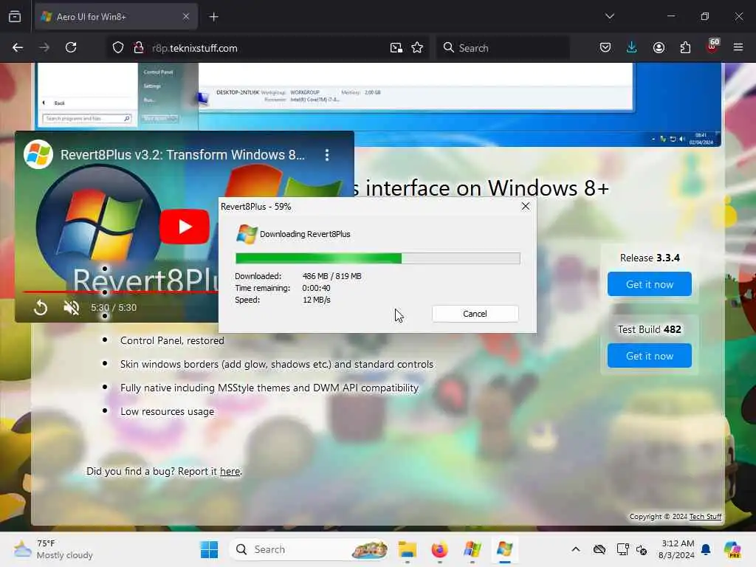Select the active Revert8Plus taskbar icon
The image size is (756, 567).
[x=504, y=549]
